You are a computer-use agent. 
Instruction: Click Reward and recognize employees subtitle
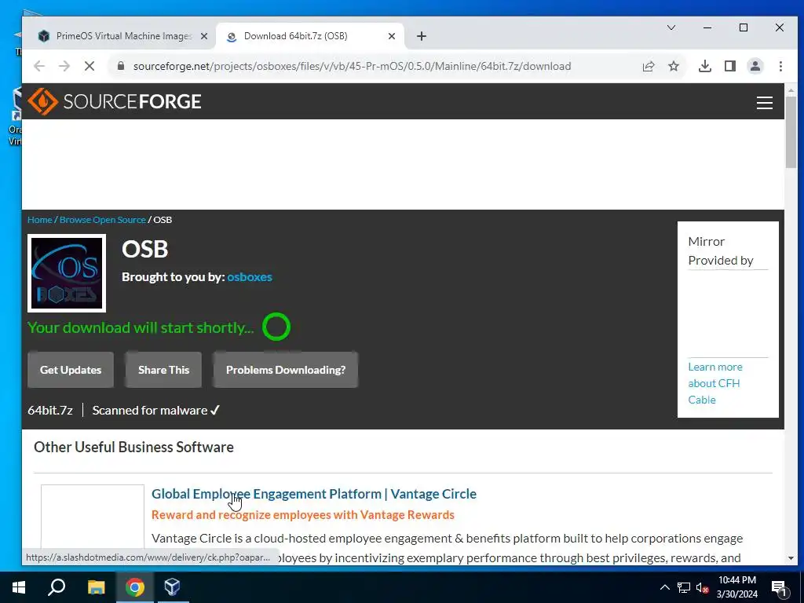[x=303, y=515]
